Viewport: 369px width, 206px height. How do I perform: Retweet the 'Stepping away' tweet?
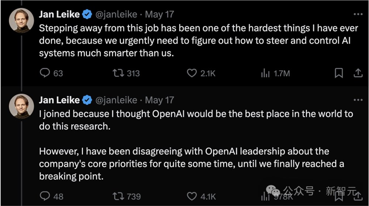pyautogui.click(x=118, y=73)
